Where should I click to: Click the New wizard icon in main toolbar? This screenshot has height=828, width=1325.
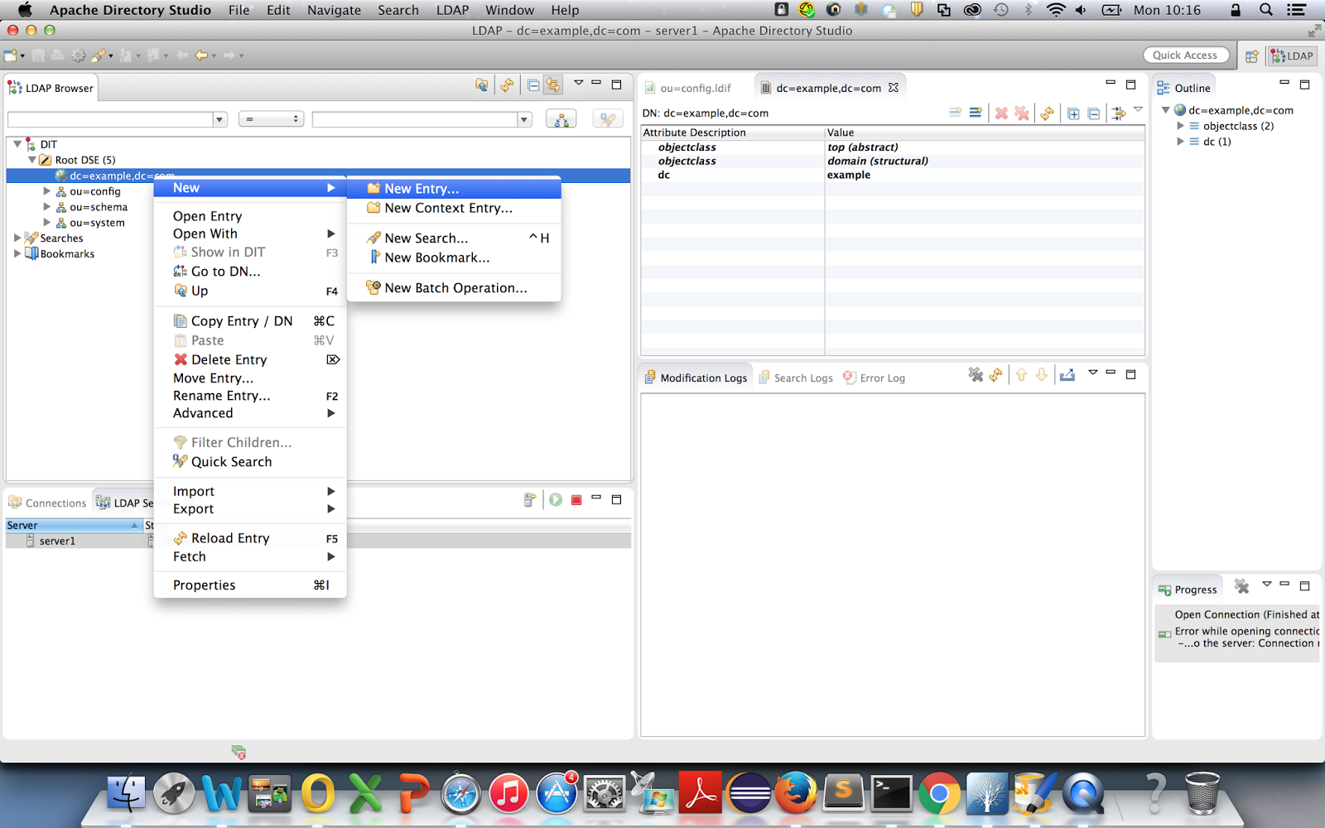point(11,55)
